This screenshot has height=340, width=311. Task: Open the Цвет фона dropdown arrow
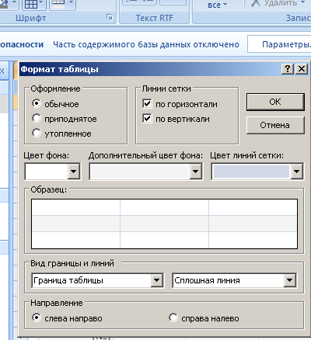pyautogui.click(x=74, y=171)
